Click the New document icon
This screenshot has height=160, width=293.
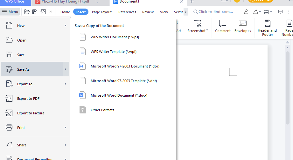click(x=9, y=25)
